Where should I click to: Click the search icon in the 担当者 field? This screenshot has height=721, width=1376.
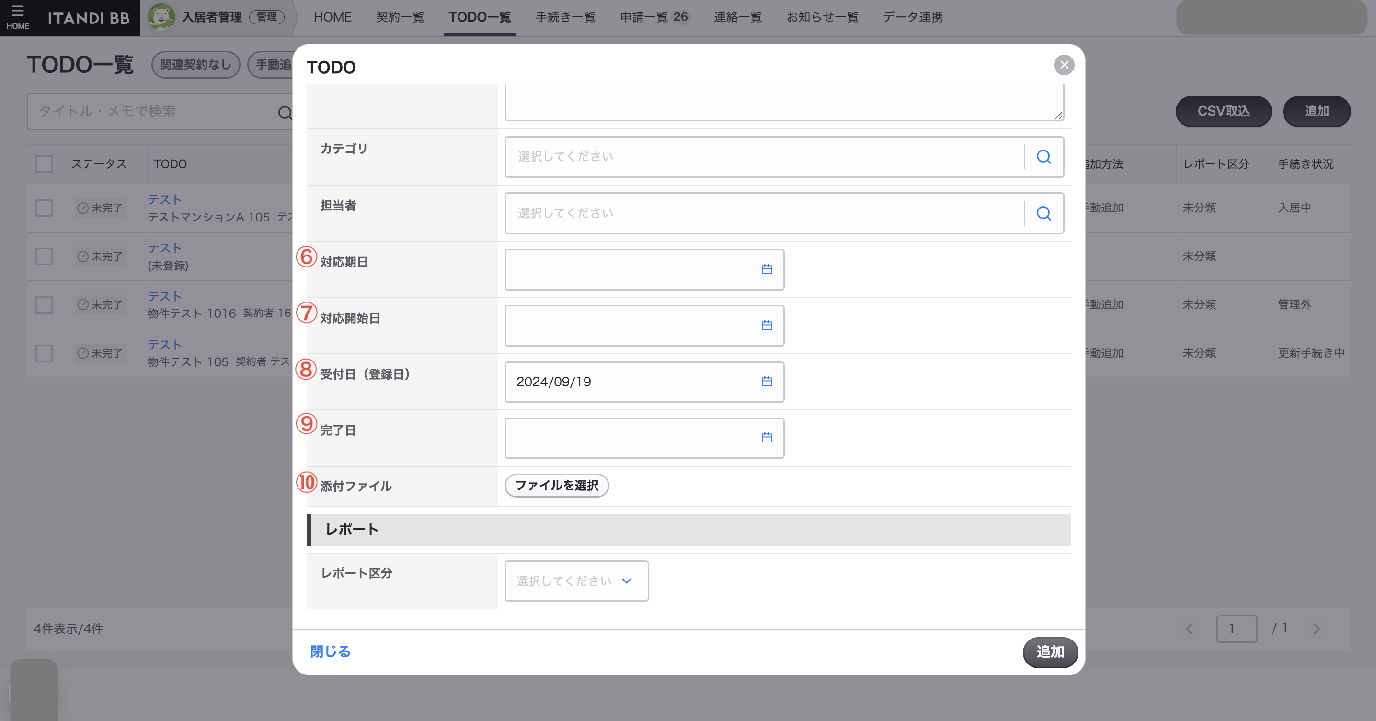click(1044, 213)
